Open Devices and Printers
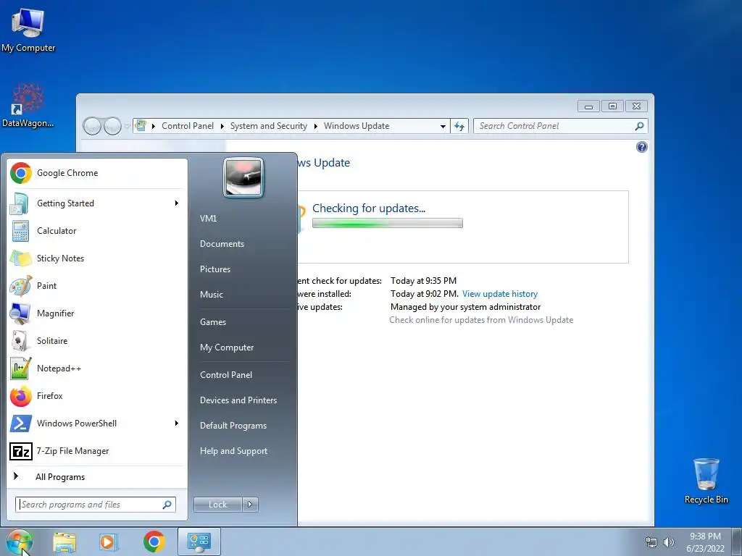The image size is (742, 556). click(x=238, y=400)
